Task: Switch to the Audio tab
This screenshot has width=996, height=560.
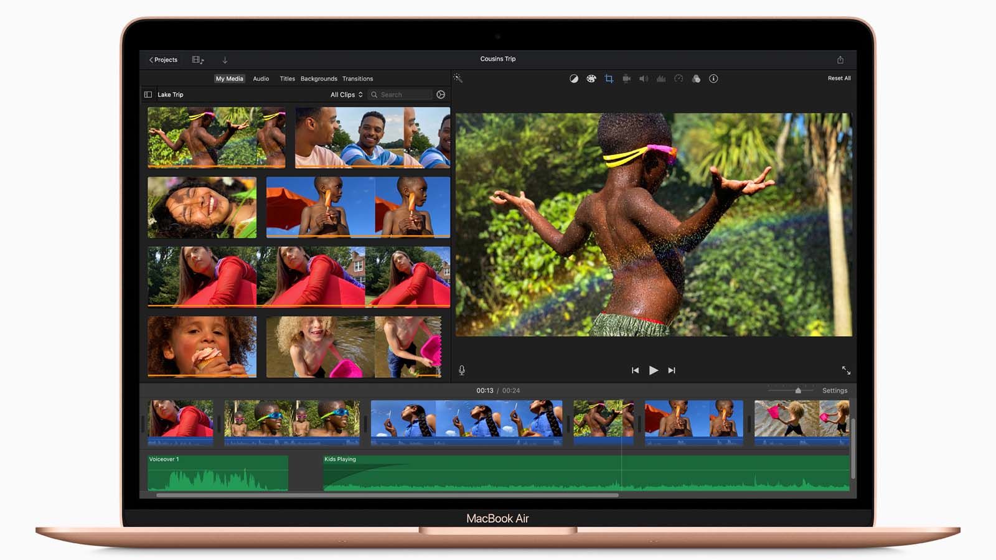Action: pyautogui.click(x=261, y=79)
